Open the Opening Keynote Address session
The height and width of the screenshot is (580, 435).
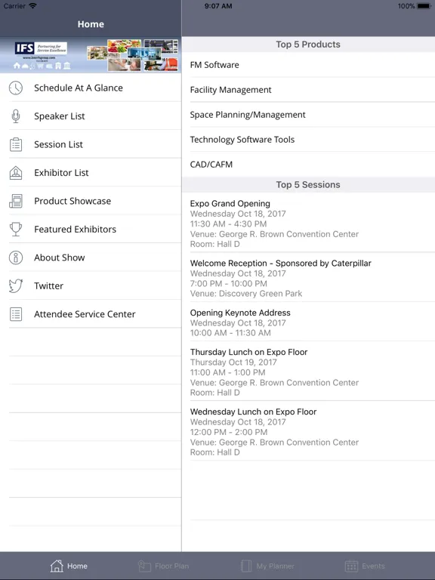pyautogui.click(x=308, y=322)
